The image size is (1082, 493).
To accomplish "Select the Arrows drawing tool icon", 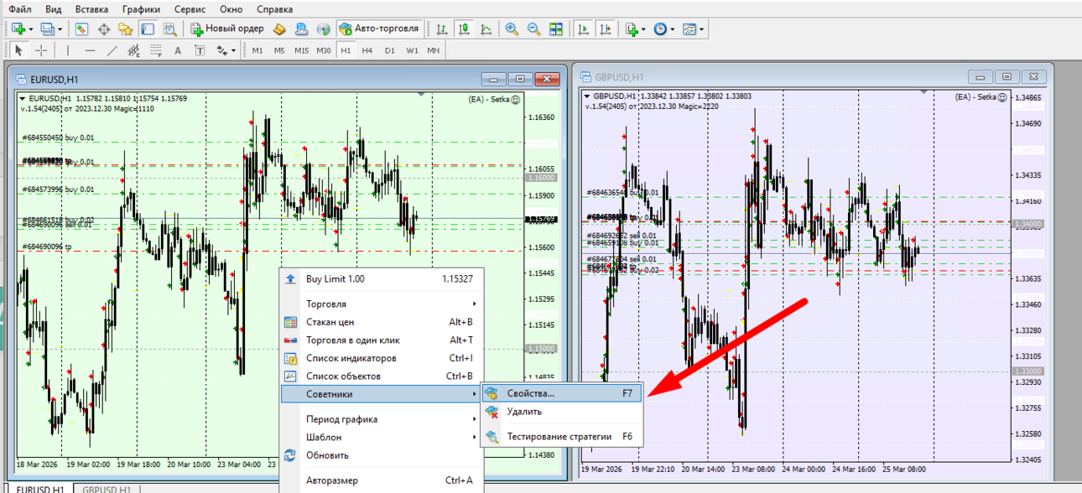I will click(221, 50).
